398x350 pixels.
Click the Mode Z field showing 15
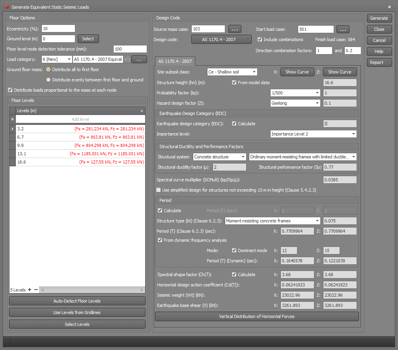[331, 250]
